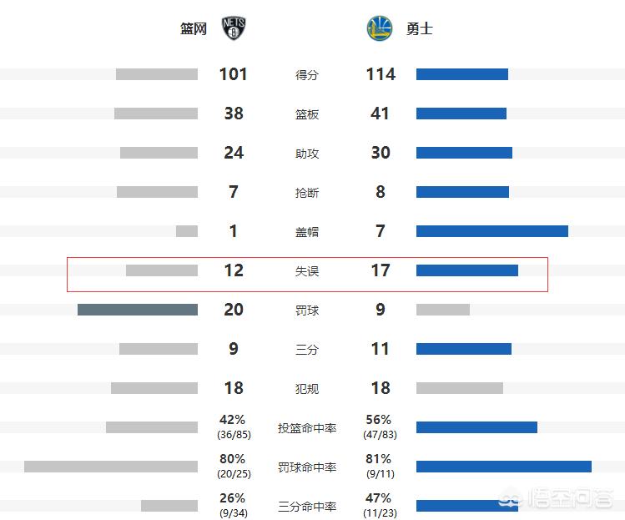Viewport: 625px width, 520px height.
Task: Click the Nets gray 罚球命中率 bar
Action: coord(111,467)
